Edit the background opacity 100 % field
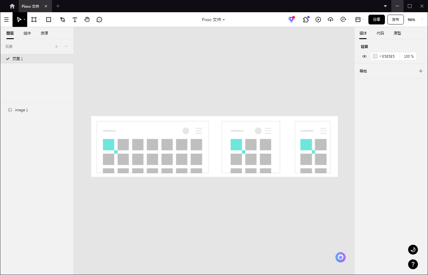The width and height of the screenshot is (428, 275). 409,56
